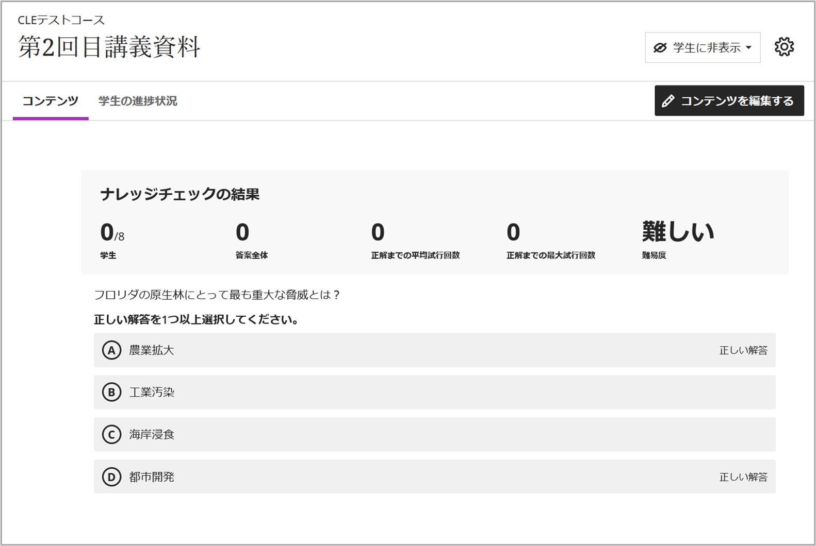Open the 学生の進捗状況 tab
This screenshot has height=546, width=816.
coord(138,101)
